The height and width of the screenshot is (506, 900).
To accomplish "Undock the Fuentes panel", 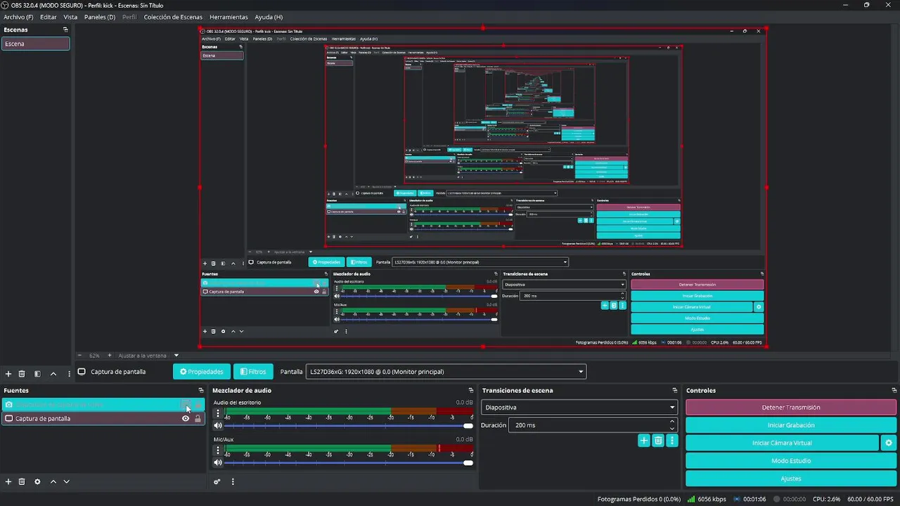I will coord(201,390).
